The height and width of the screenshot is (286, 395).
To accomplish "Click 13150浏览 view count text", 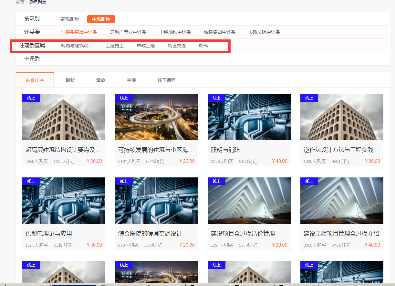I will 64,161.
